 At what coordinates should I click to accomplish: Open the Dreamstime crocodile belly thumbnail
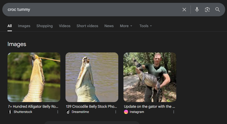[x=92, y=77]
